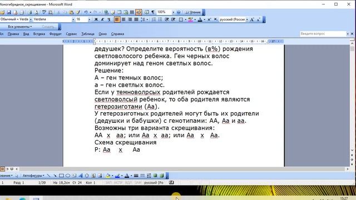The width and height of the screenshot is (356, 200).
Task: Focus the Введите вопрос help box
Action: (323, 33)
